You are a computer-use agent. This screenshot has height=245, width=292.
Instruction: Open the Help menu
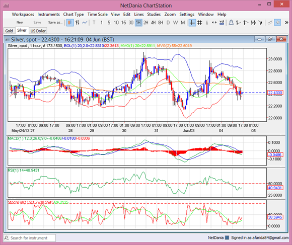click(222, 14)
